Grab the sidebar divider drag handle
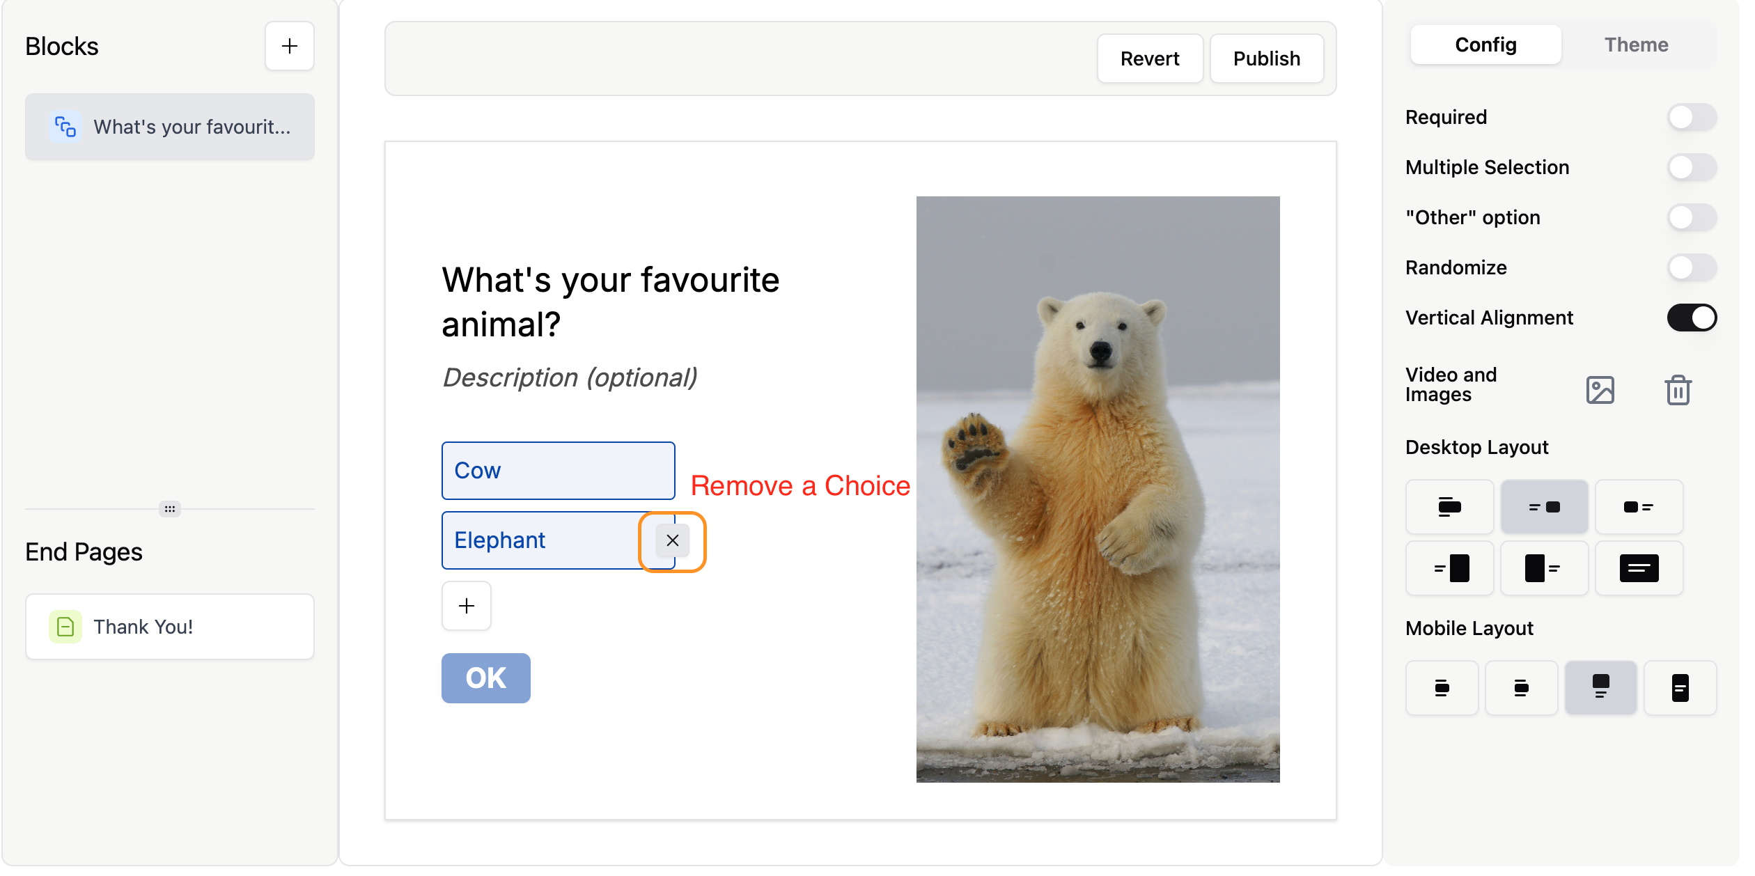 tap(169, 509)
